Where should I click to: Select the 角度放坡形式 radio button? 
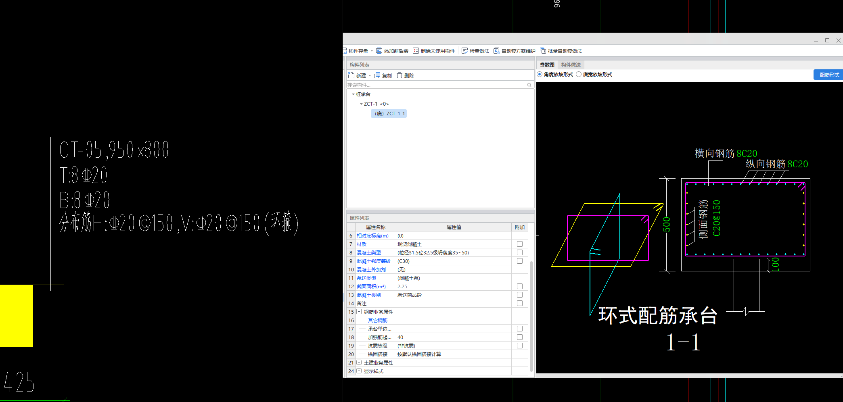coord(540,74)
